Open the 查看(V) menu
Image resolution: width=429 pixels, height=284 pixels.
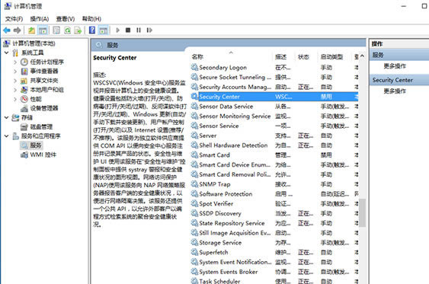[x=65, y=19]
